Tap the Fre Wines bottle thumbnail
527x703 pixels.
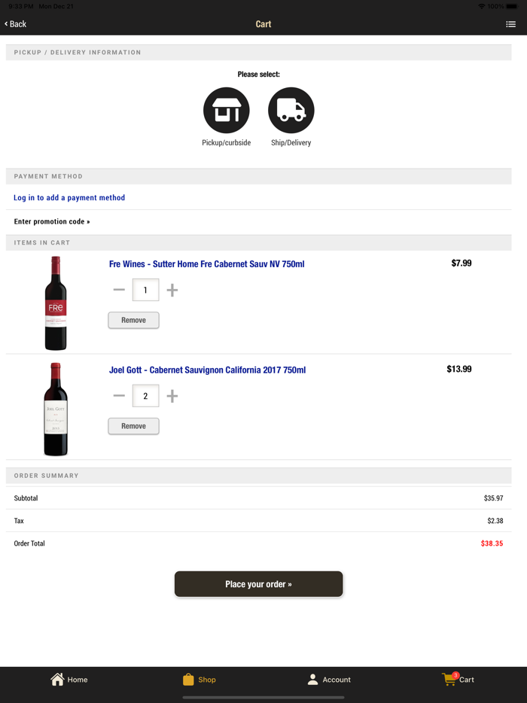55,300
